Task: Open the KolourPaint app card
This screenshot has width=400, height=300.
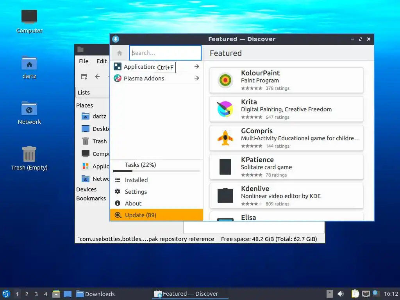Action: [286, 80]
